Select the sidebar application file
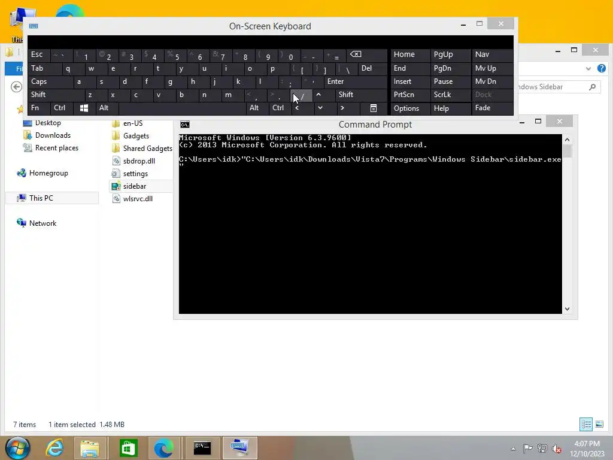Screen dimensions: 613x460 135,186
